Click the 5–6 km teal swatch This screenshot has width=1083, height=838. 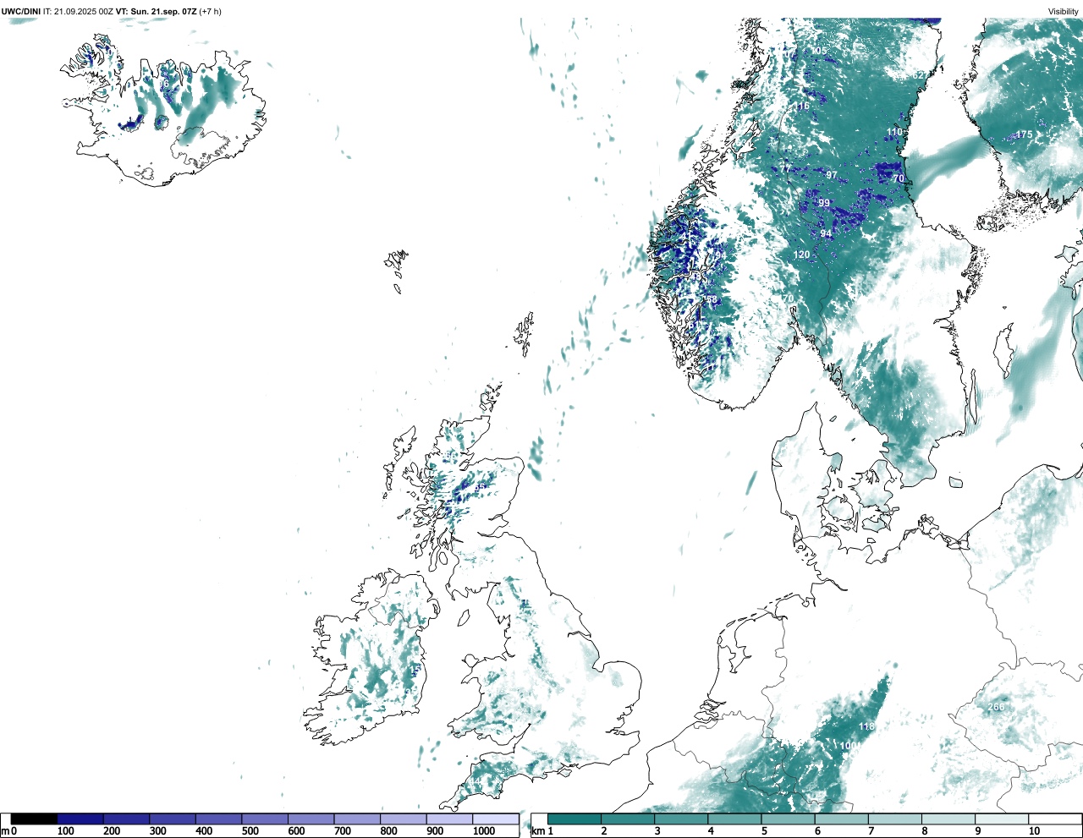[788, 819]
